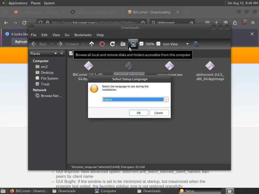This screenshot has width=259, height=194.
Task: Open the Places sidebar selector dropdown
Action: coord(44,54)
